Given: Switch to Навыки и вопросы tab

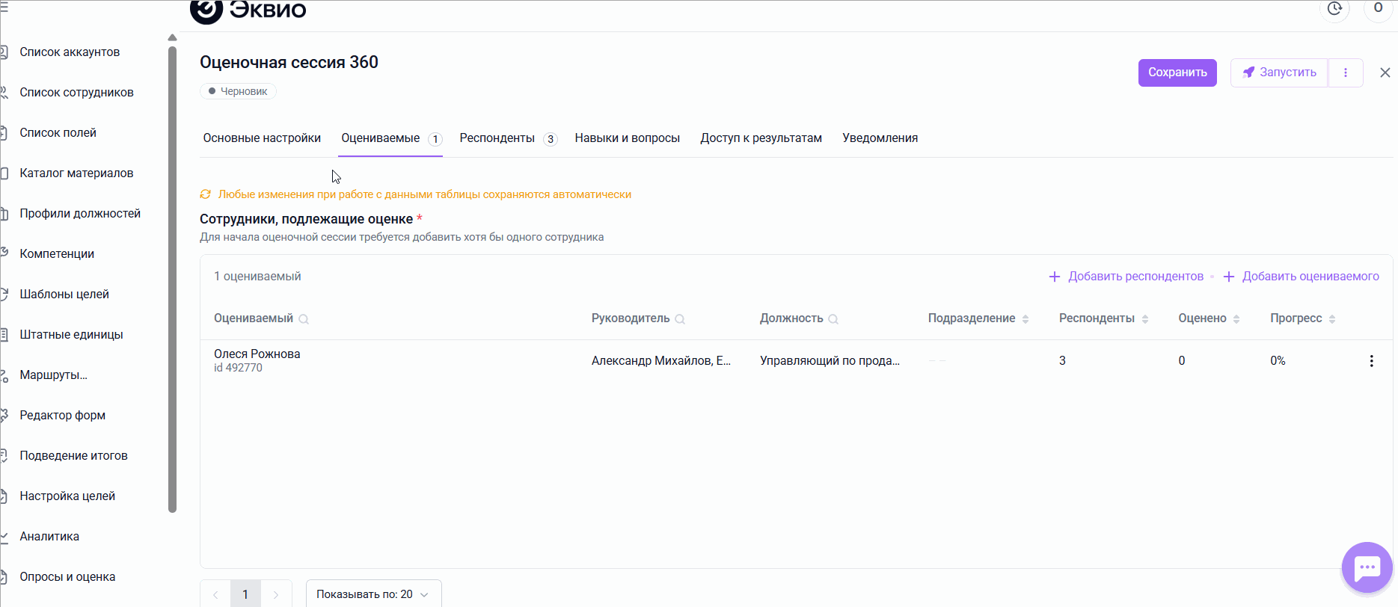Looking at the screenshot, I should 627,138.
